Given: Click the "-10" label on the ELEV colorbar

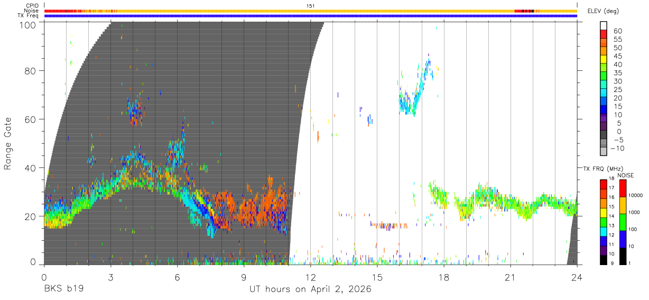Looking at the screenshot, I should point(617,149).
